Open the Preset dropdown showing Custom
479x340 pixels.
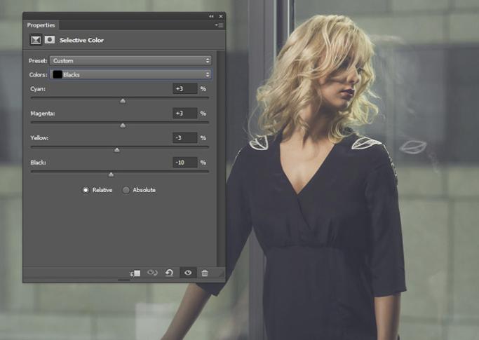[x=130, y=61]
